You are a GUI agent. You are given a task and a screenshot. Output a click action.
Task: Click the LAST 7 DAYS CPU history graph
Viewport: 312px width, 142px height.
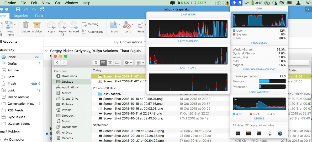[188, 82]
